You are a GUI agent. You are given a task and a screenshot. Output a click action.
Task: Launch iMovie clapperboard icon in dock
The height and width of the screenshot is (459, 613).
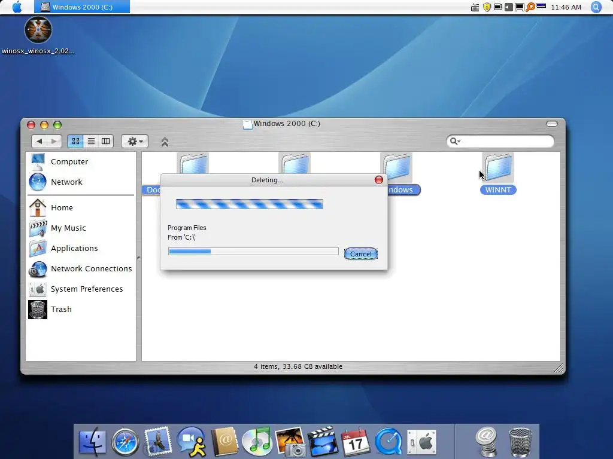[323, 442]
